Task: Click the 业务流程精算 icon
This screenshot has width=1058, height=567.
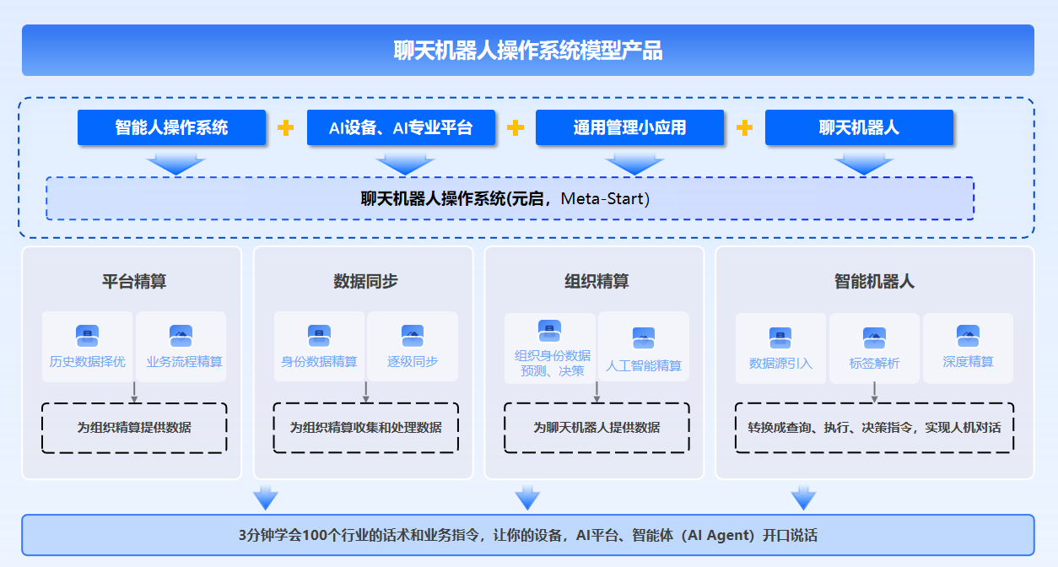Action: click(181, 336)
